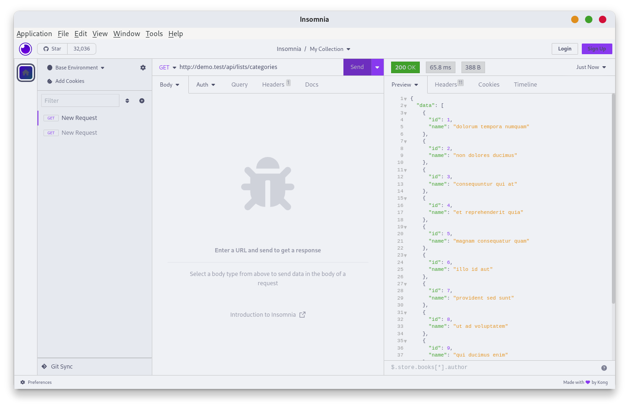Open the Application menu

tap(34, 34)
